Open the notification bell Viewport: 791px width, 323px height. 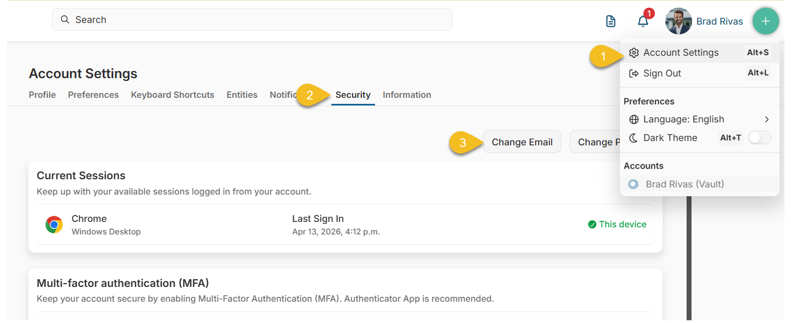pyautogui.click(x=643, y=21)
